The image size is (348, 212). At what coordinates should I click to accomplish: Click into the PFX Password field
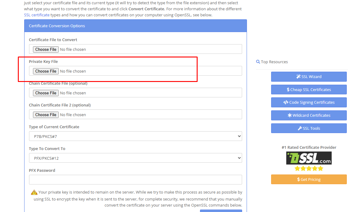tap(135, 180)
